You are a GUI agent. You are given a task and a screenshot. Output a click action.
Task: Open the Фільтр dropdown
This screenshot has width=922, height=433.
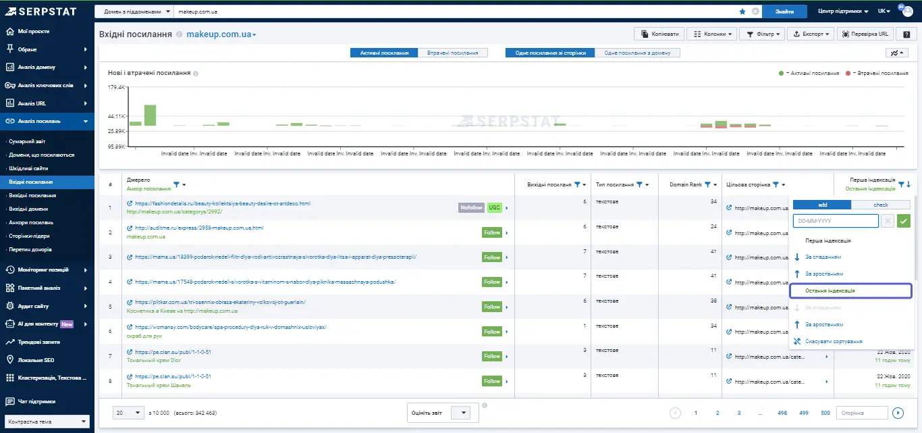[x=763, y=34]
